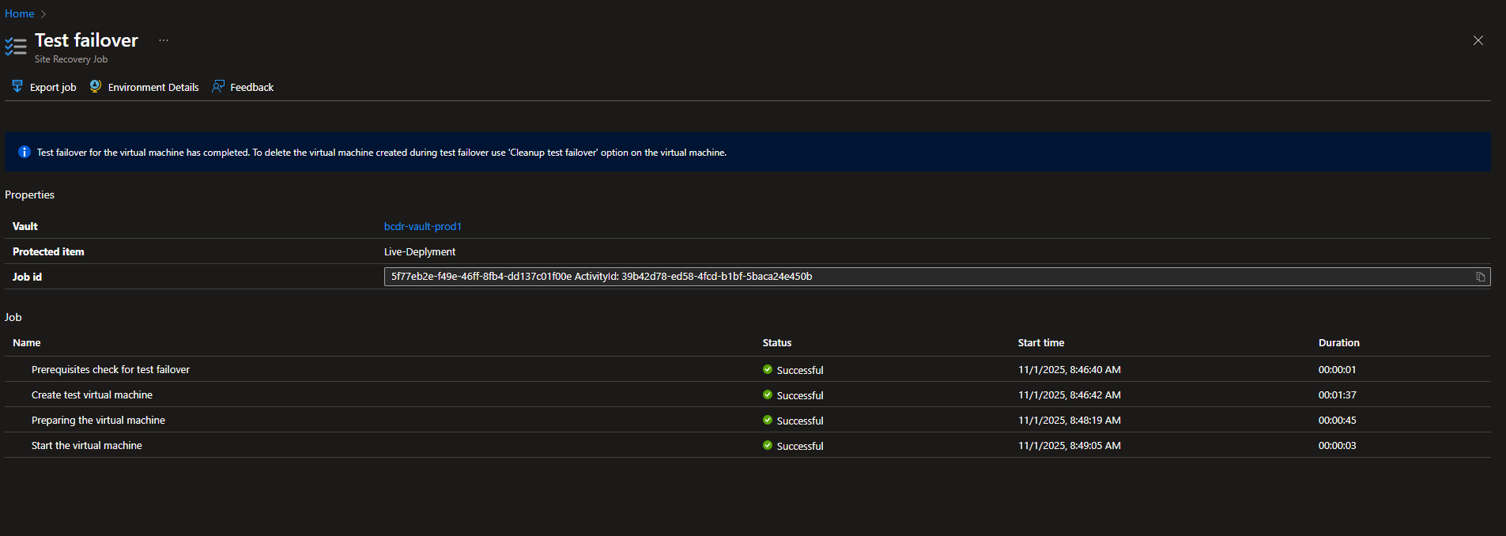
Task: Click the Environment Details globe icon
Action: coord(95,86)
